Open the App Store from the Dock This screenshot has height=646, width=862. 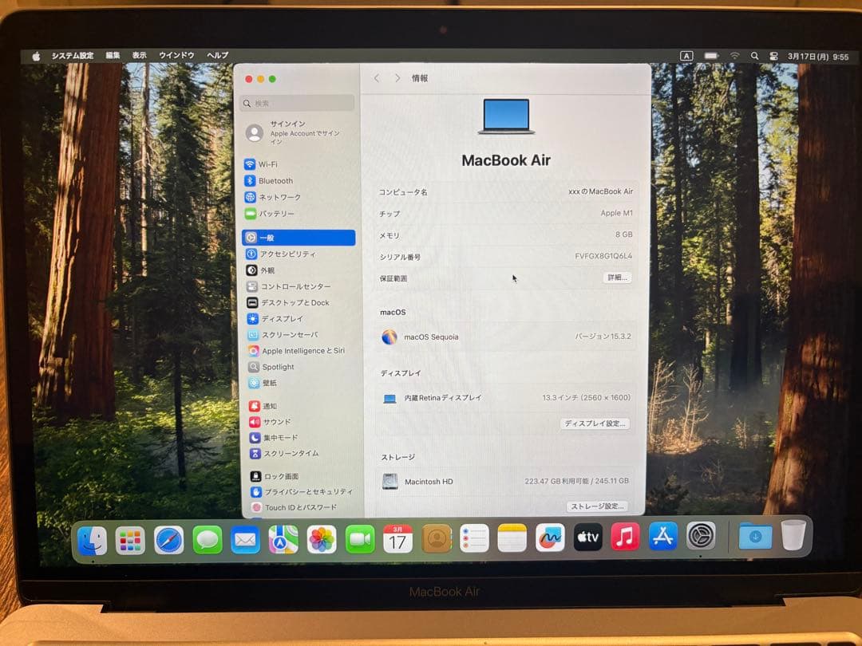point(665,538)
